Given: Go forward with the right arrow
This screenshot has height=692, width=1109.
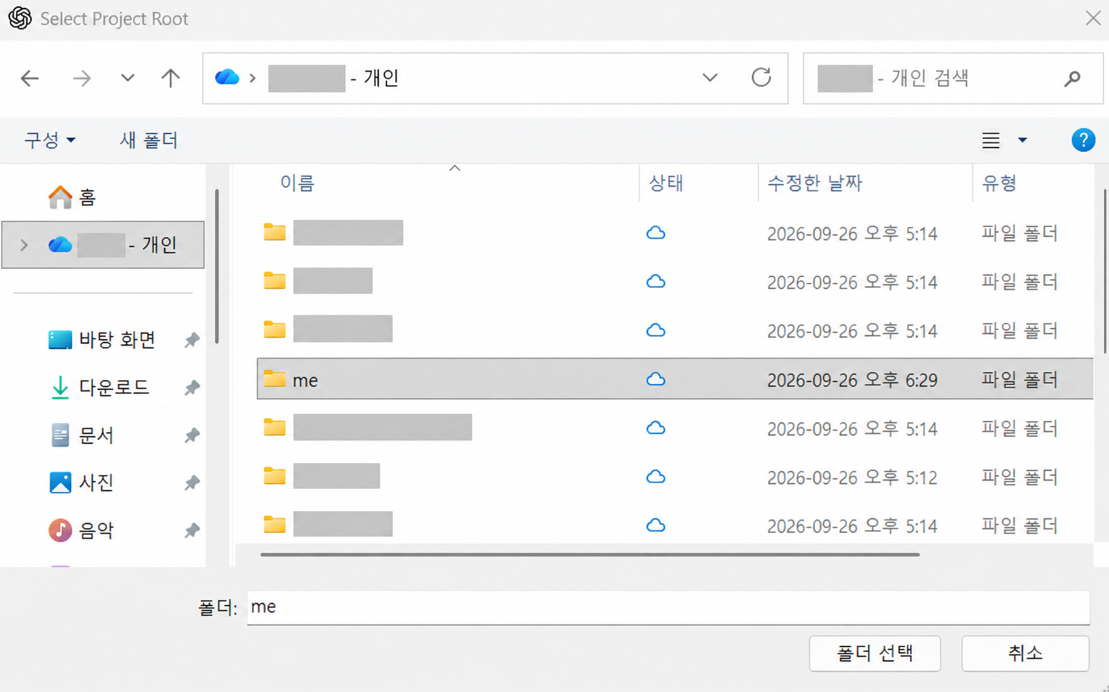Looking at the screenshot, I should 82,78.
